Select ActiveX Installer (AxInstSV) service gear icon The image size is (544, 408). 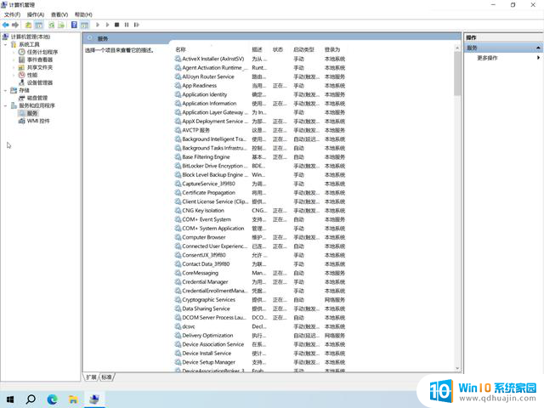pyautogui.click(x=178, y=59)
